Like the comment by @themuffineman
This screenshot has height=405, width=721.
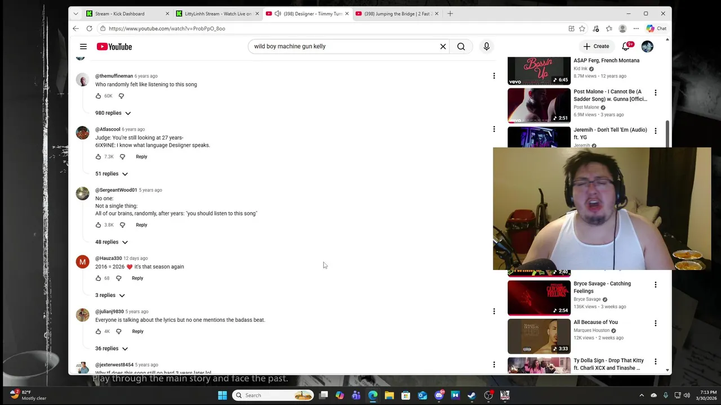tap(99, 96)
